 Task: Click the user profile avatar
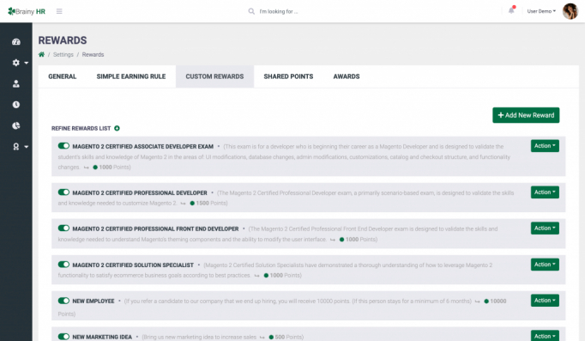pyautogui.click(x=570, y=11)
